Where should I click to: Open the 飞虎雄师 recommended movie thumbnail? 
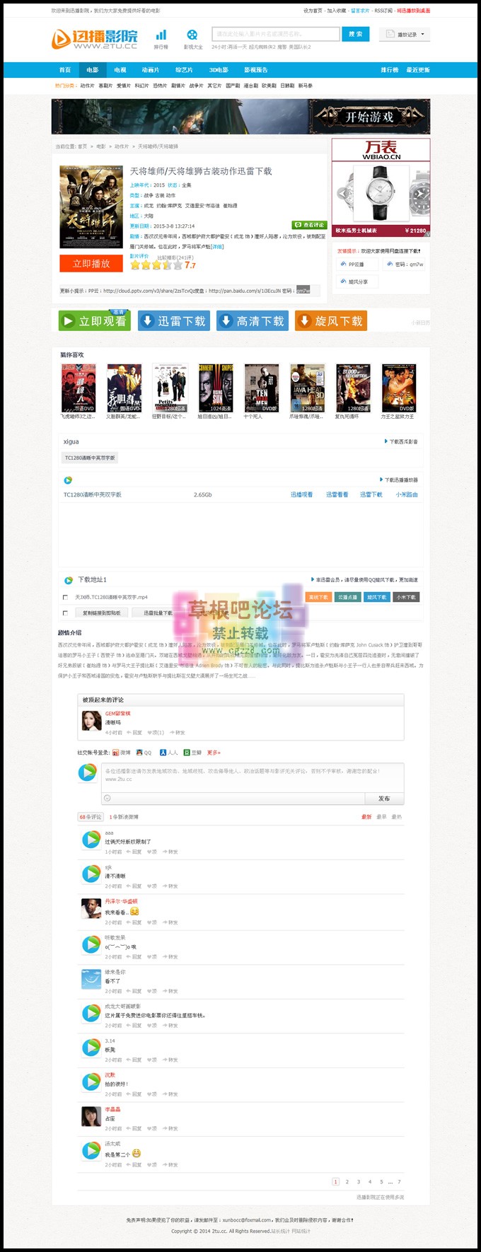point(79,388)
